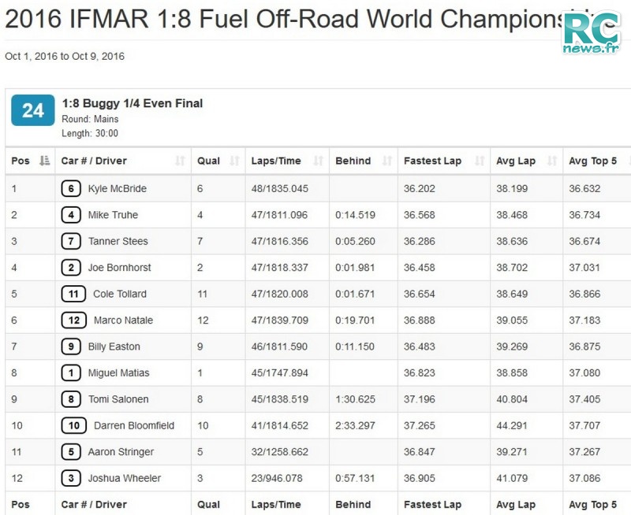Click sort arrows in Laps/Time header
Image resolution: width=631 pixels, height=515 pixels.
coord(319,161)
